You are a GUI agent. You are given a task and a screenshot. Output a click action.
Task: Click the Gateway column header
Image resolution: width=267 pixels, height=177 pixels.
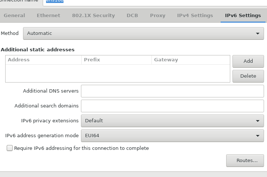coord(191,60)
